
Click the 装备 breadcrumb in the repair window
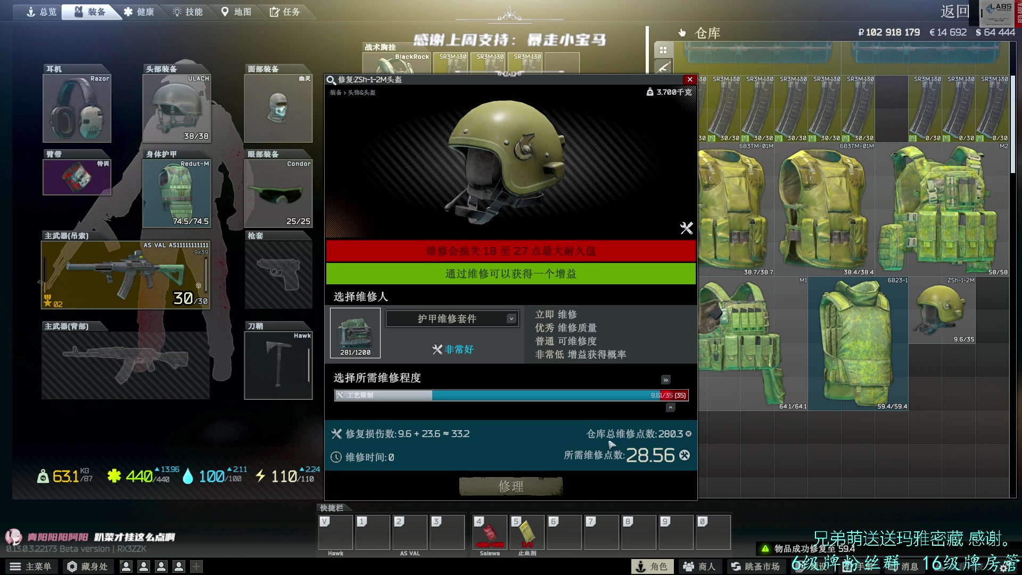335,93
